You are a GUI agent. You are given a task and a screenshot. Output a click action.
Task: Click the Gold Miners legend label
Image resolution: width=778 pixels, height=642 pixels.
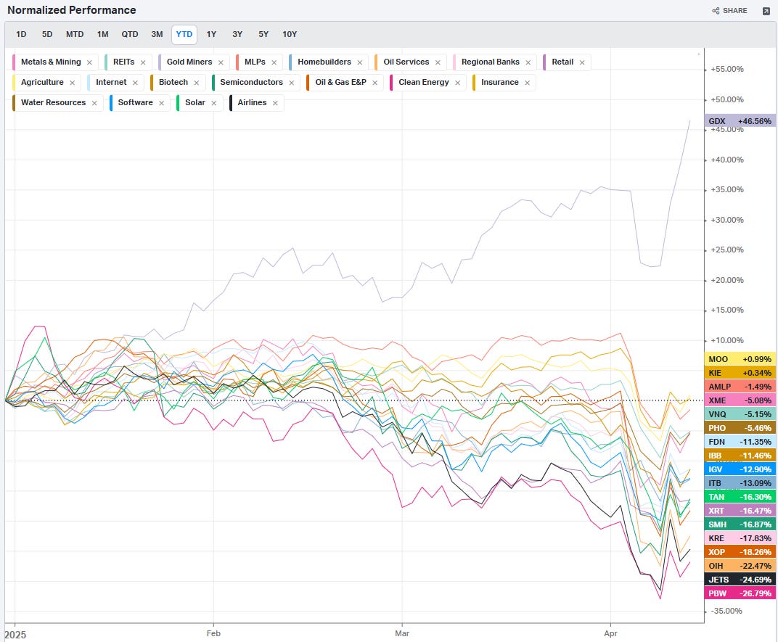(189, 62)
